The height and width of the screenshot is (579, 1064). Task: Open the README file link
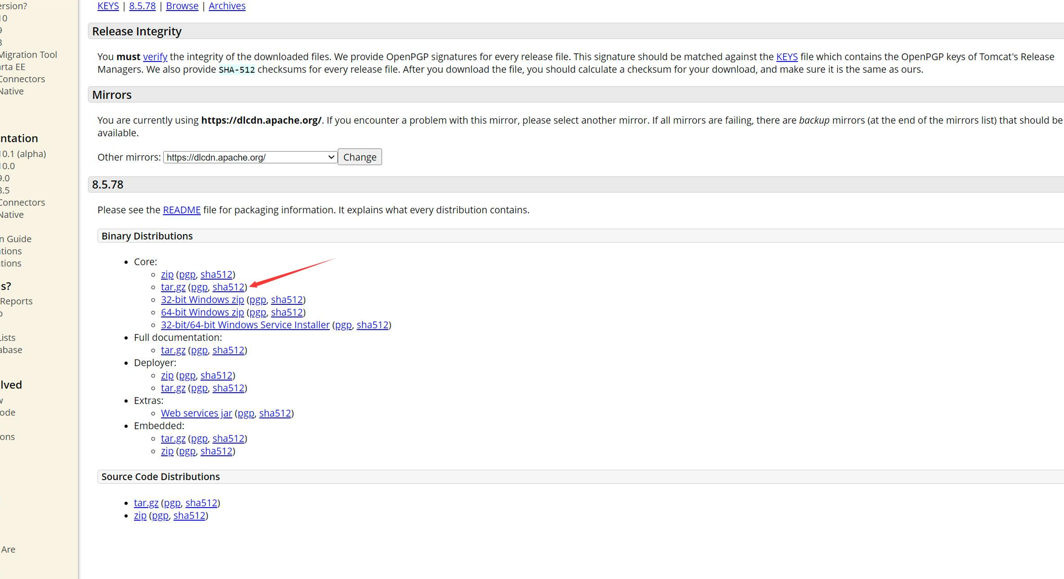[182, 210]
